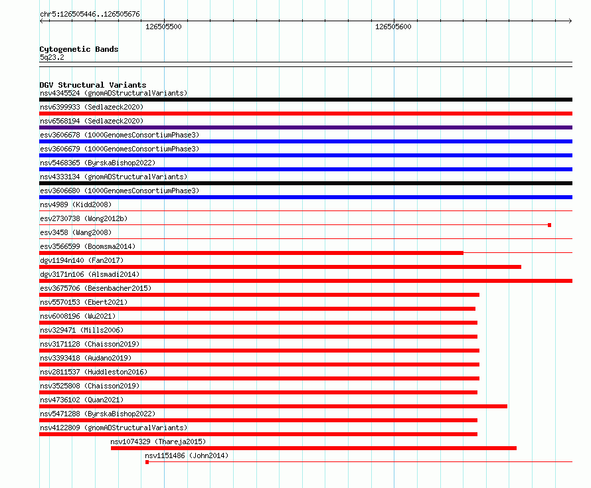The width and height of the screenshot is (591, 488).
Task: Click the blue bar of esv3606678
Action: tap(305, 141)
